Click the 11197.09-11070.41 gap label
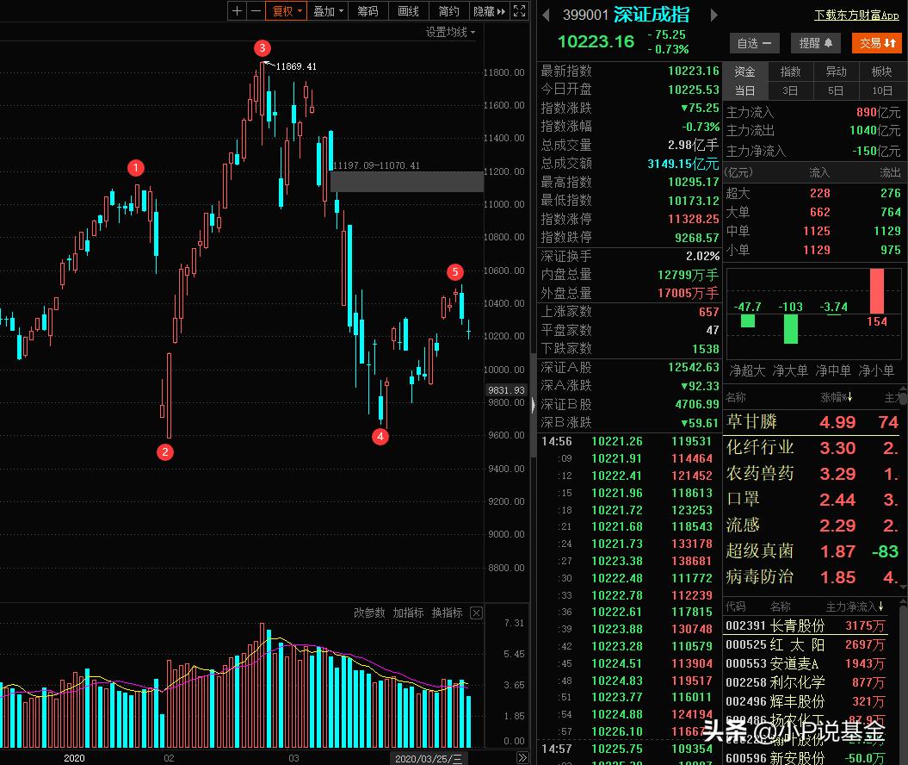 click(376, 165)
